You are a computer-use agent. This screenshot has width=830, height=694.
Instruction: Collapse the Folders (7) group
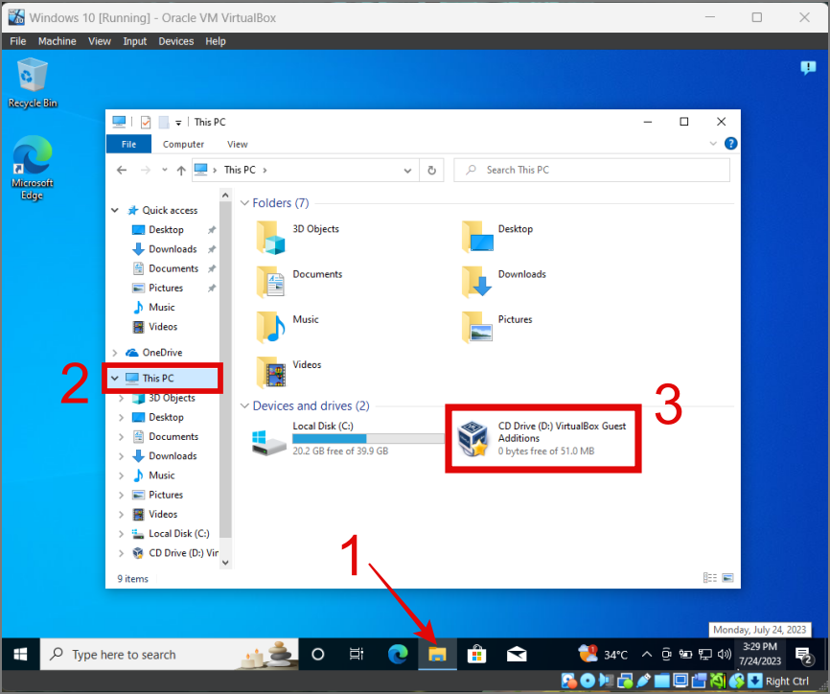click(244, 203)
